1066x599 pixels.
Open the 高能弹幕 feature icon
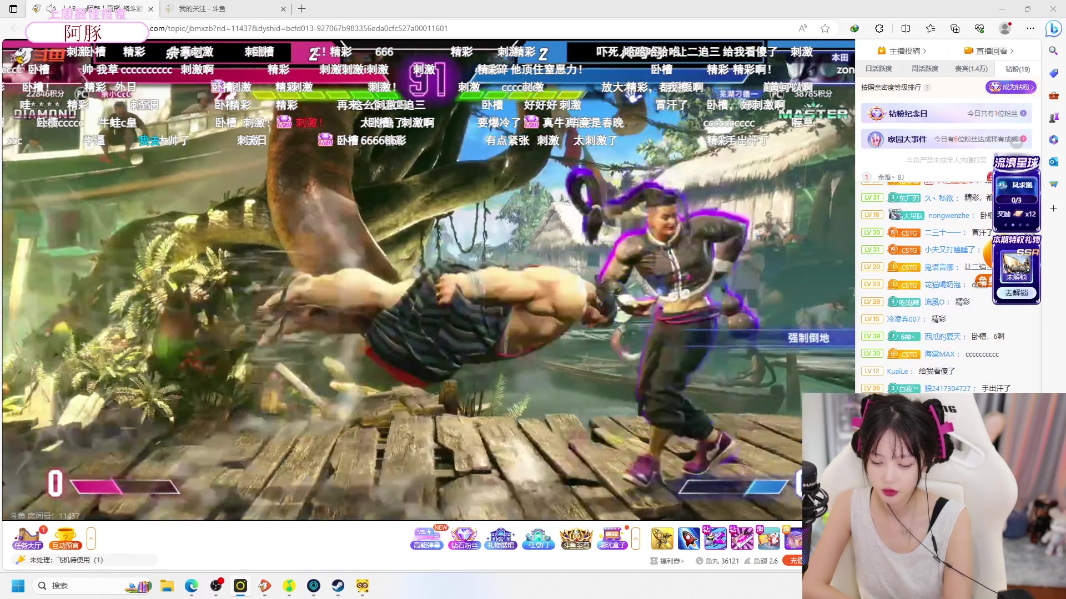426,538
